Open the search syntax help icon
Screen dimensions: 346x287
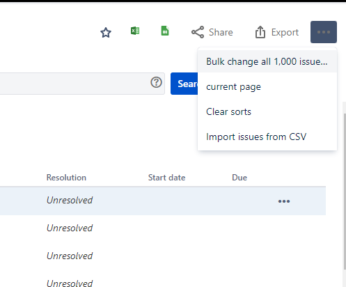tap(156, 82)
